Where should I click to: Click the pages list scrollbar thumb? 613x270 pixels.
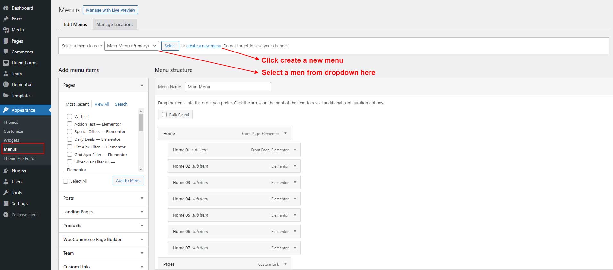[x=141, y=123]
